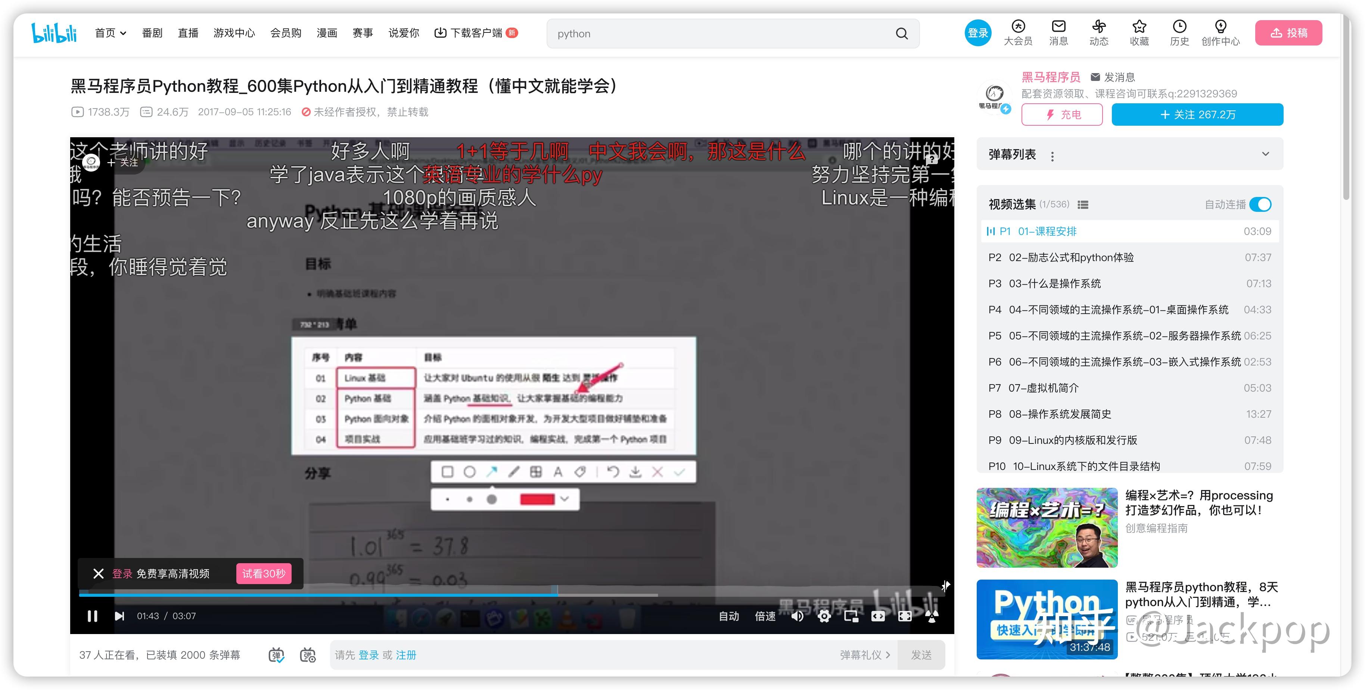This screenshot has width=1365, height=690.
Task: Enable picture-in-picture mode icon
Action: pyautogui.click(x=851, y=616)
